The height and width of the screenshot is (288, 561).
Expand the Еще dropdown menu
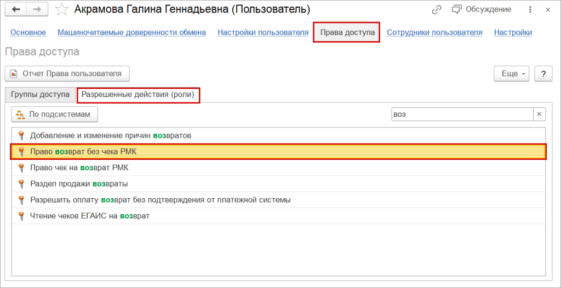click(x=512, y=74)
